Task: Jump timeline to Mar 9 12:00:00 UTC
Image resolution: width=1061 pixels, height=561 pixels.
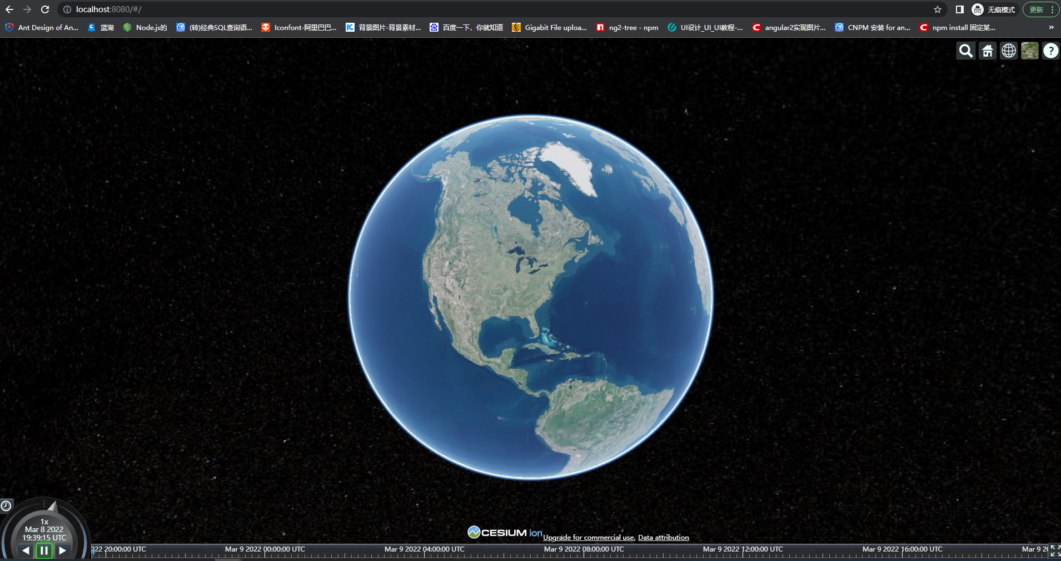Action: click(743, 550)
